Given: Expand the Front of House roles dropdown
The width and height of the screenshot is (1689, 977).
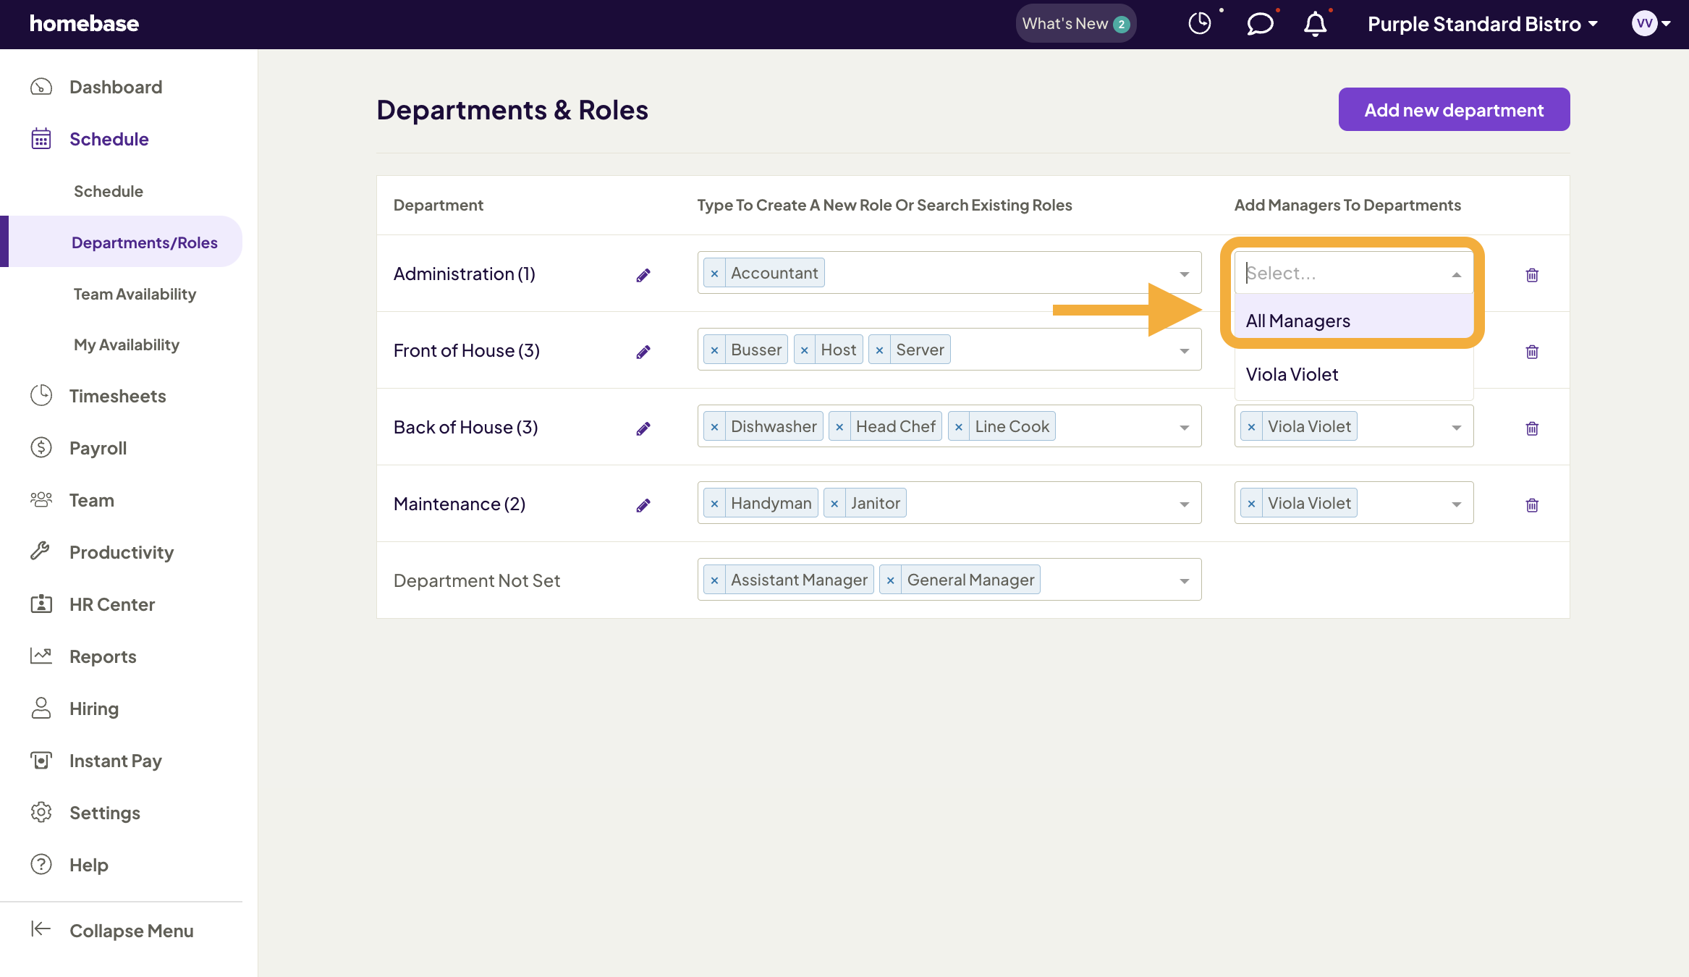Looking at the screenshot, I should click(1184, 351).
